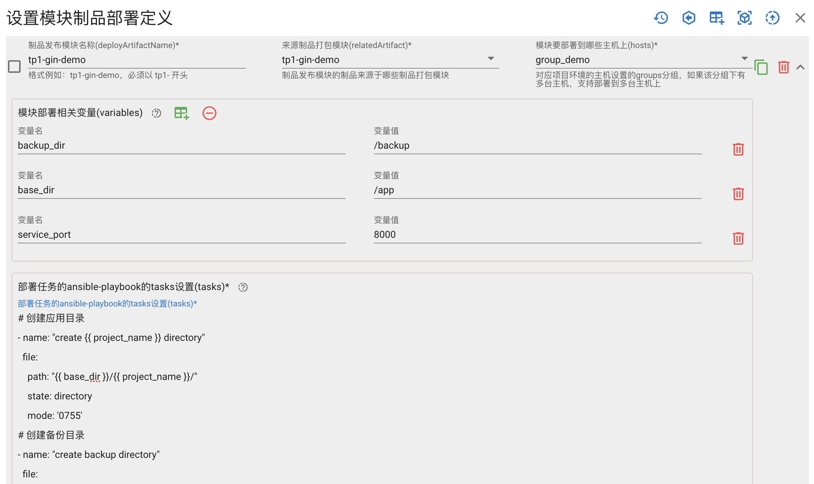Click the dashed circle upload icon
This screenshot has width=814, height=484.
772,18
